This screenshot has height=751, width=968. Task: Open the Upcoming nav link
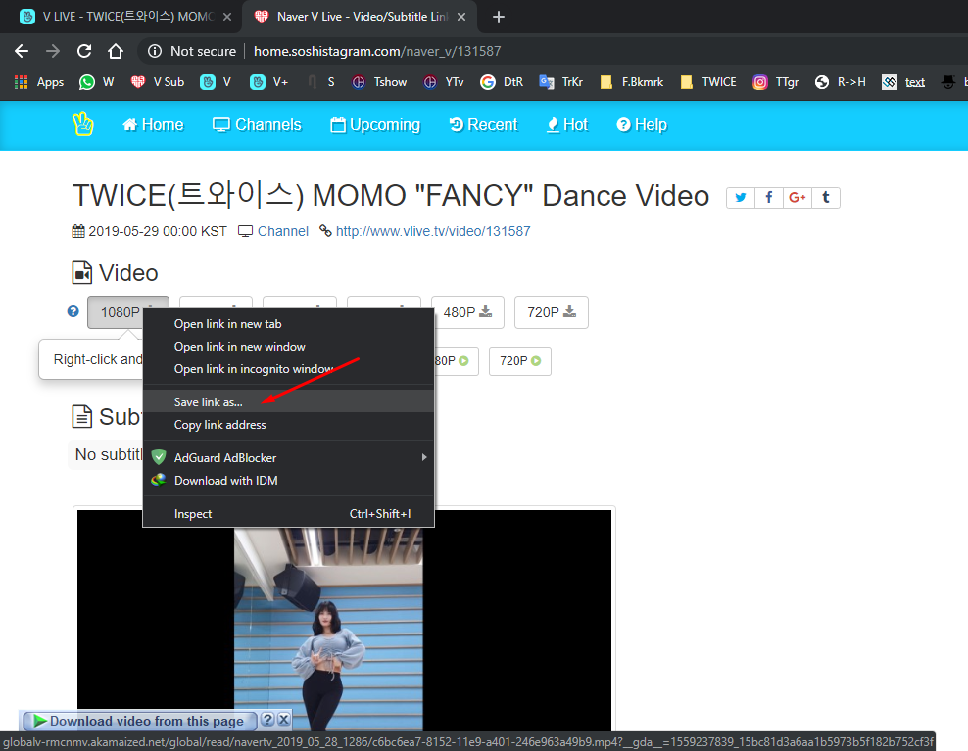[375, 124]
